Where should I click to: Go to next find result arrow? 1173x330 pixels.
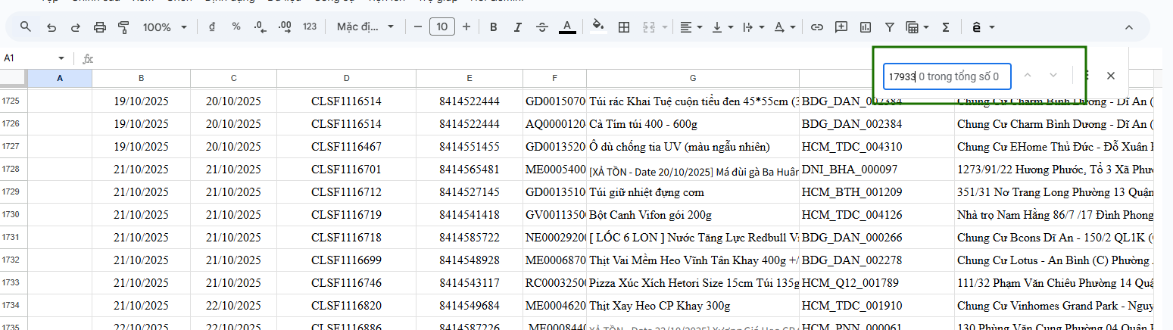point(1053,76)
